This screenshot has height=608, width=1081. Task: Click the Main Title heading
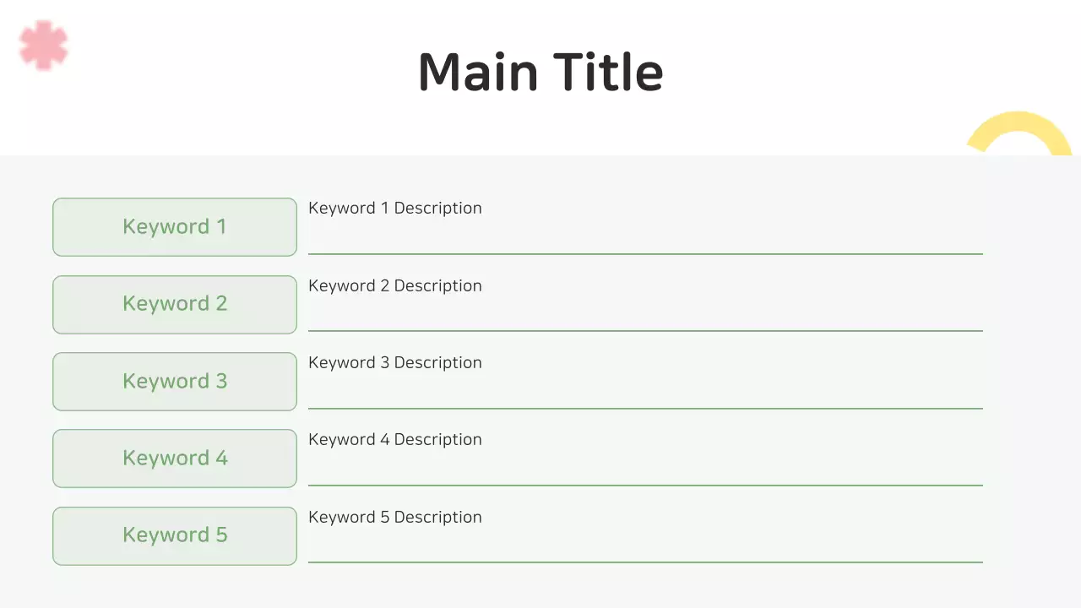(540, 72)
